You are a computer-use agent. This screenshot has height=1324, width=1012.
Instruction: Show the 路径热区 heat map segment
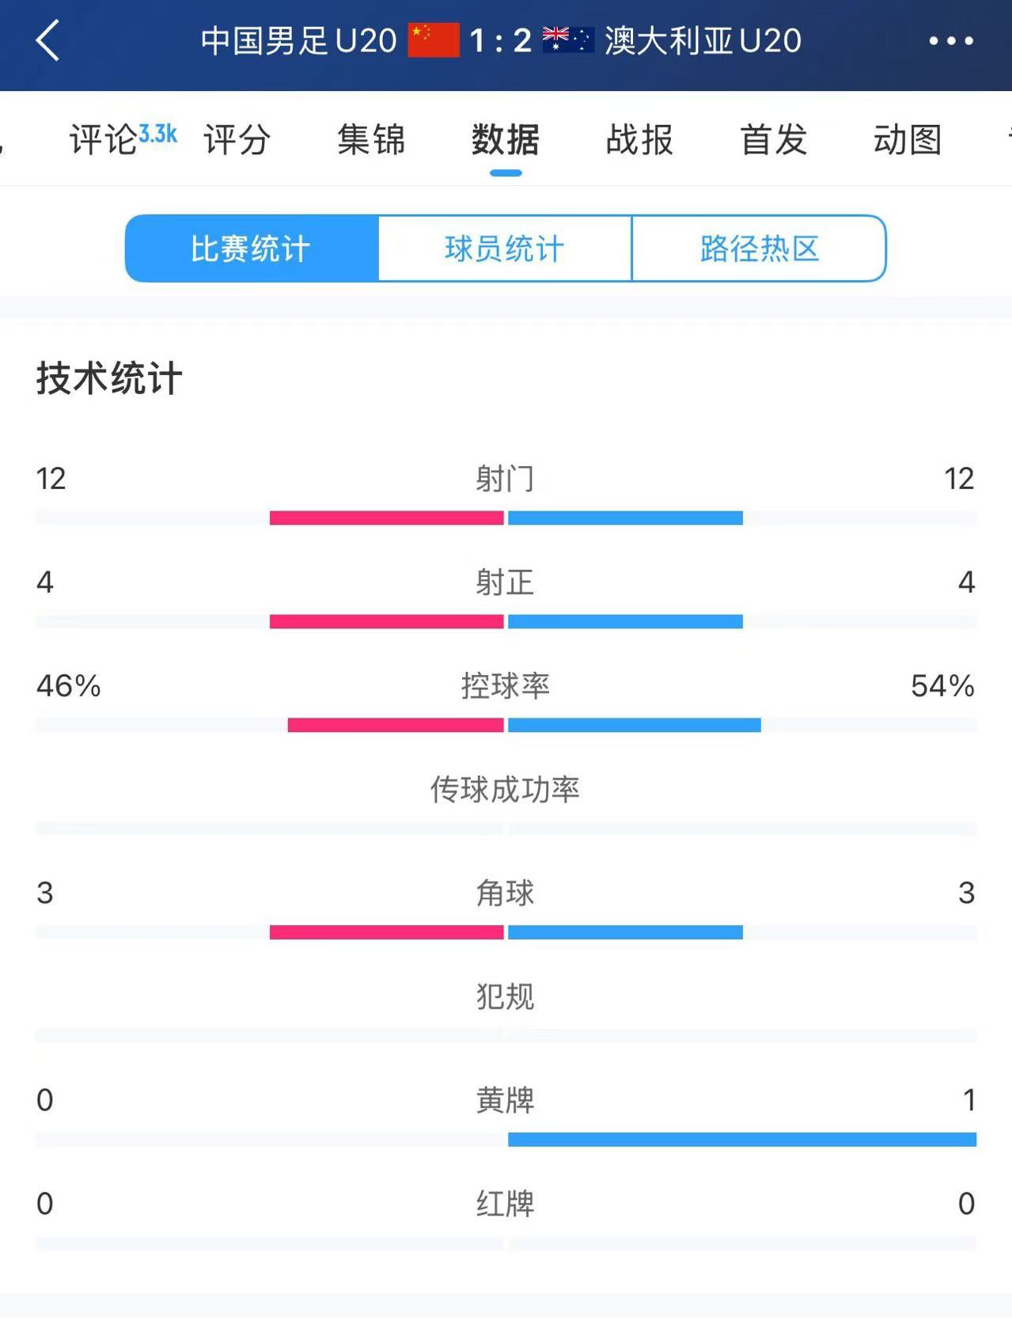(759, 248)
